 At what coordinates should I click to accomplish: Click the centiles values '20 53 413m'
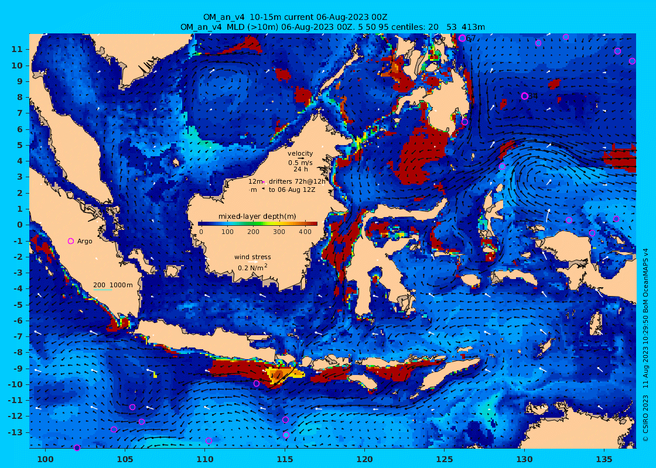tap(456, 27)
